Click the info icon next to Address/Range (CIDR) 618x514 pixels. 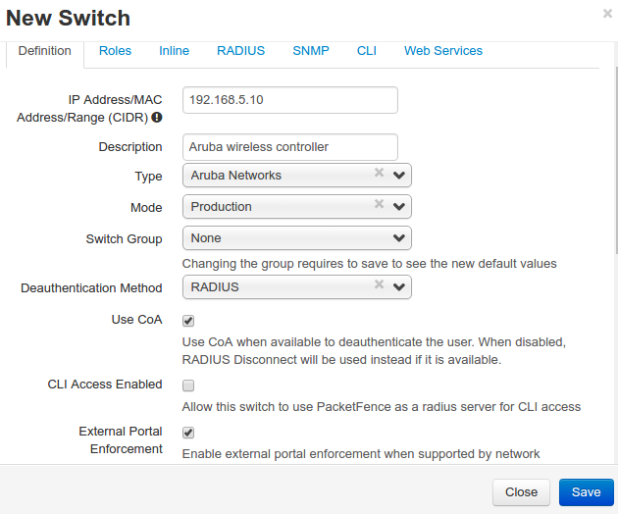pos(157,117)
